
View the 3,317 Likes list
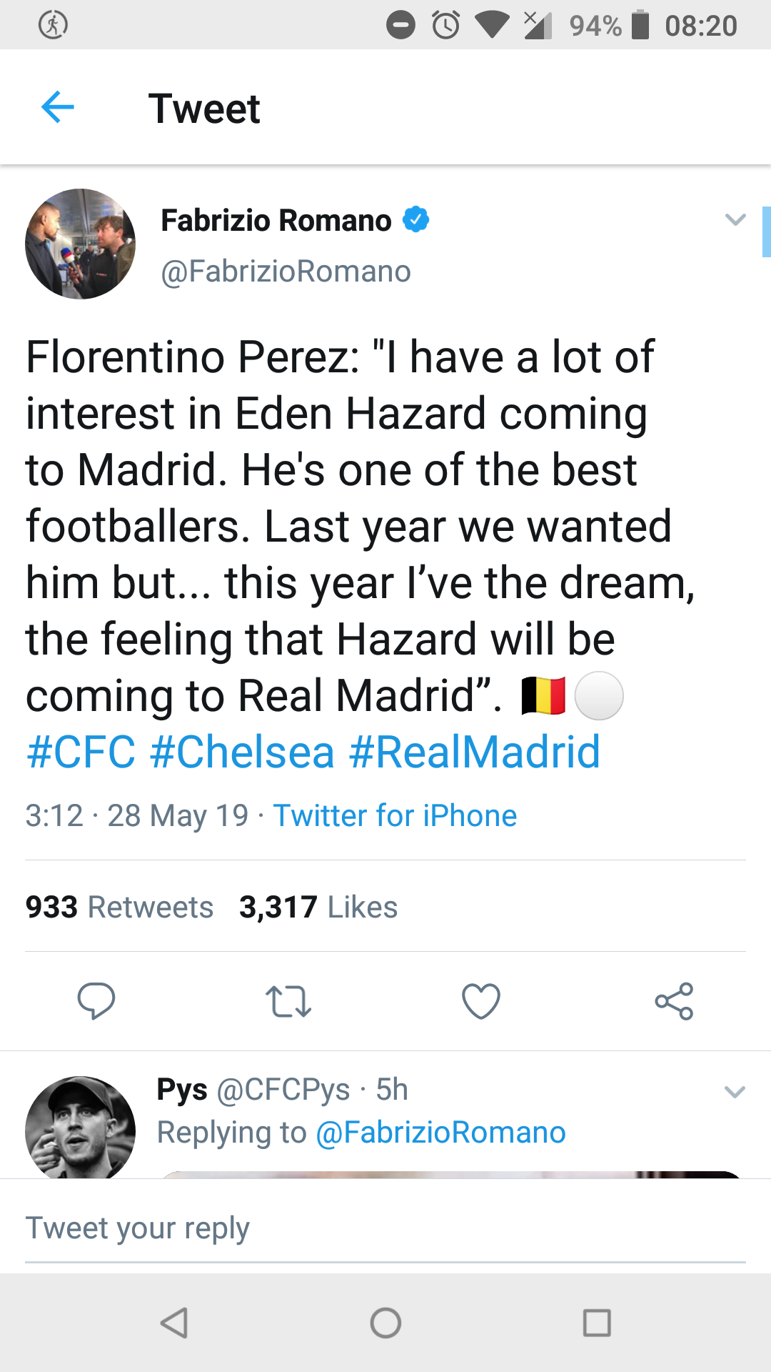coord(318,907)
